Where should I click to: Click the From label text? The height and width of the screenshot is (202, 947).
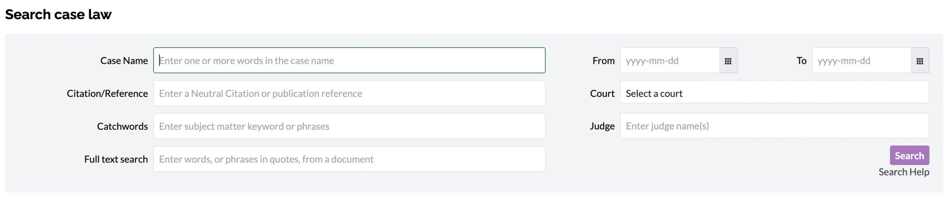(603, 61)
